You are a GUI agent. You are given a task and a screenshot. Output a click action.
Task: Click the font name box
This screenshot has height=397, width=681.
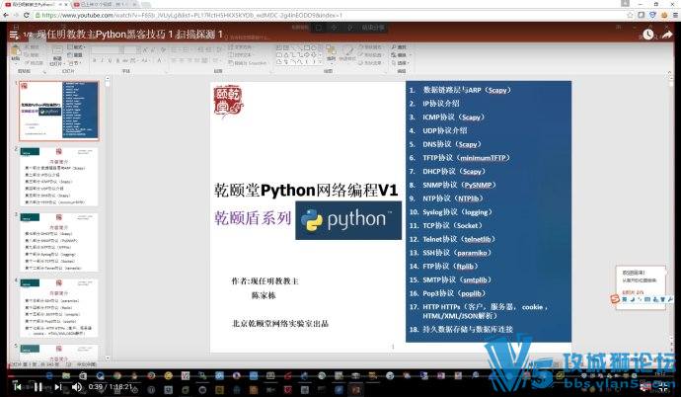pos(108,50)
